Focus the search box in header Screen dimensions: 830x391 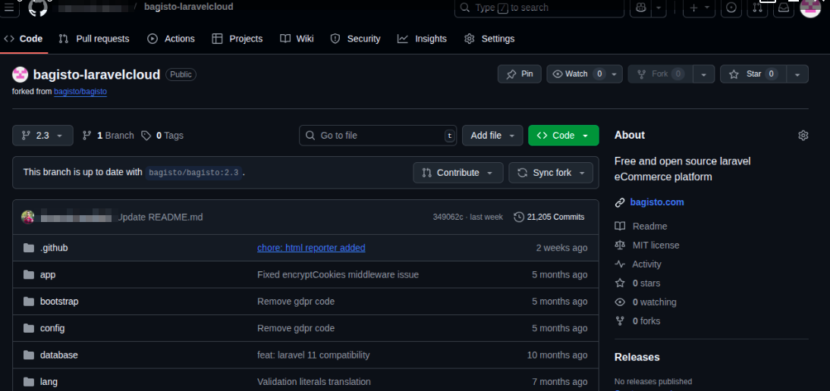coord(539,8)
